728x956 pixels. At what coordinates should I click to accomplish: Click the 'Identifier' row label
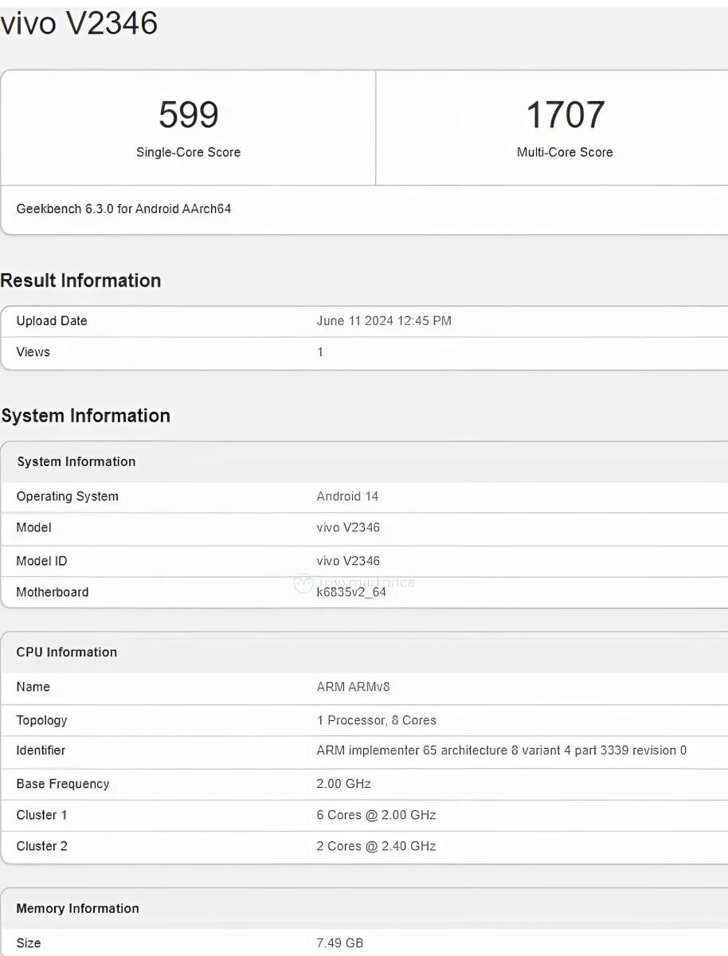click(41, 750)
